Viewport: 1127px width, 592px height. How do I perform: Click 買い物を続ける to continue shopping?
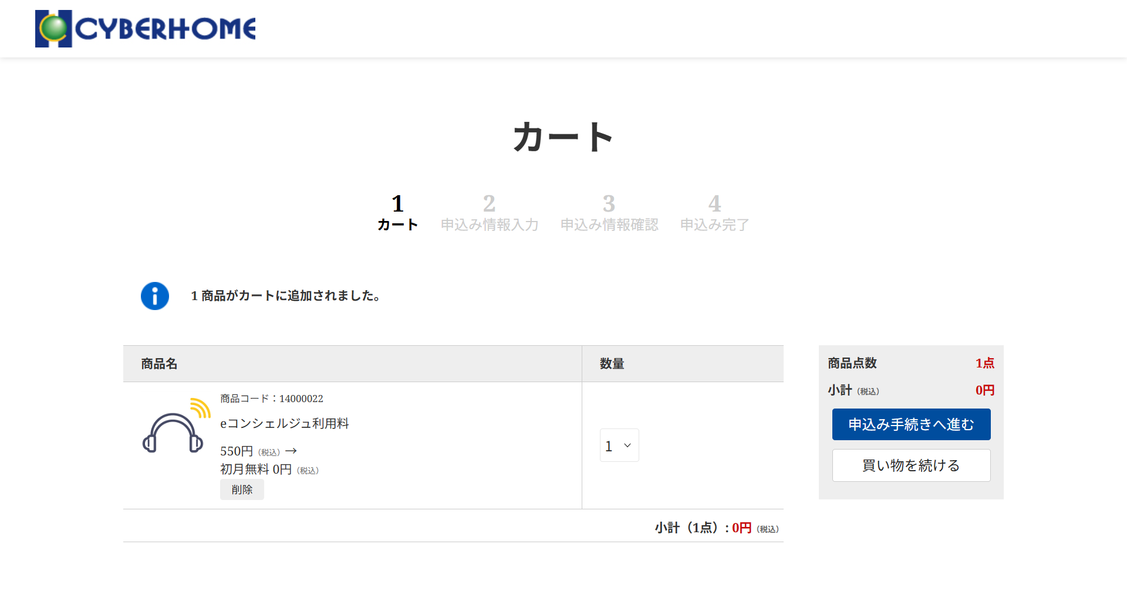pos(911,465)
